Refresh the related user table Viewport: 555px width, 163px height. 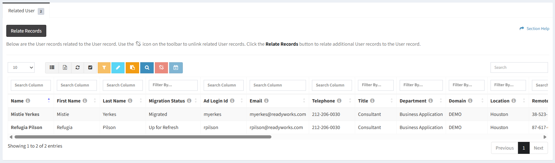[77, 68]
